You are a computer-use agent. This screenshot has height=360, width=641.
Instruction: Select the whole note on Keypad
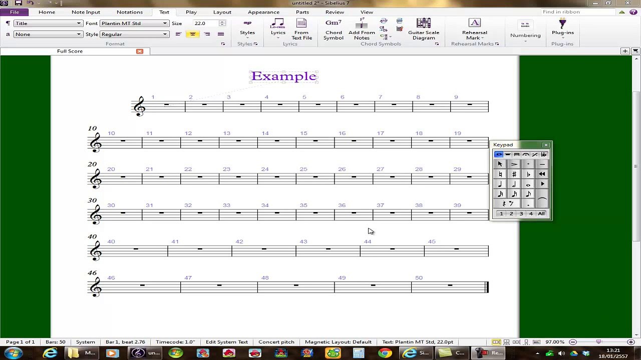pos(528,184)
